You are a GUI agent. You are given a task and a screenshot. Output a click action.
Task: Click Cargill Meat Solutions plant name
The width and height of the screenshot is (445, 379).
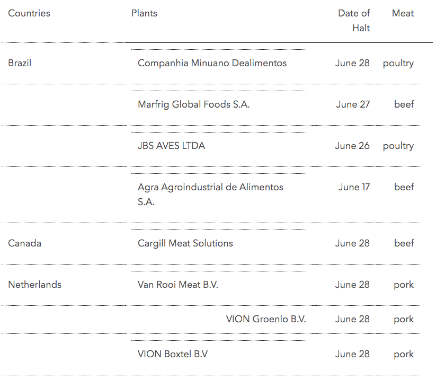click(185, 243)
